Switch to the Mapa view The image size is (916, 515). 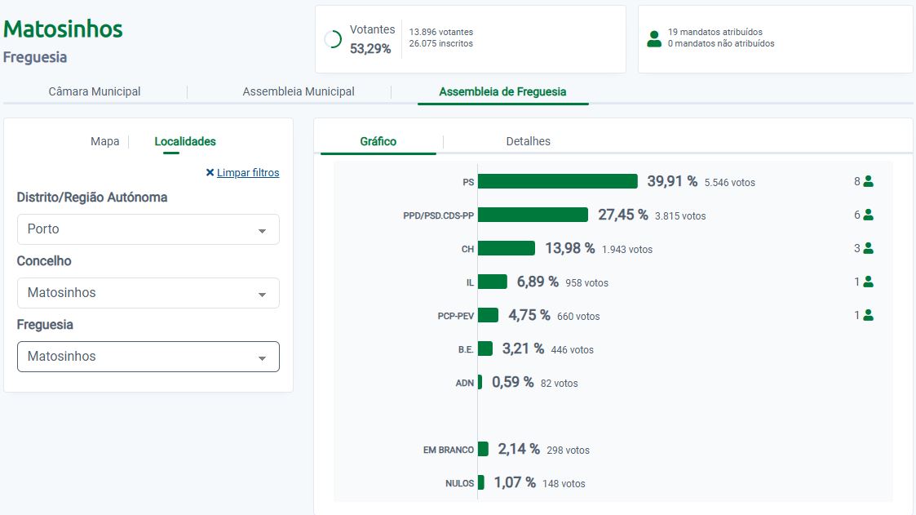104,142
